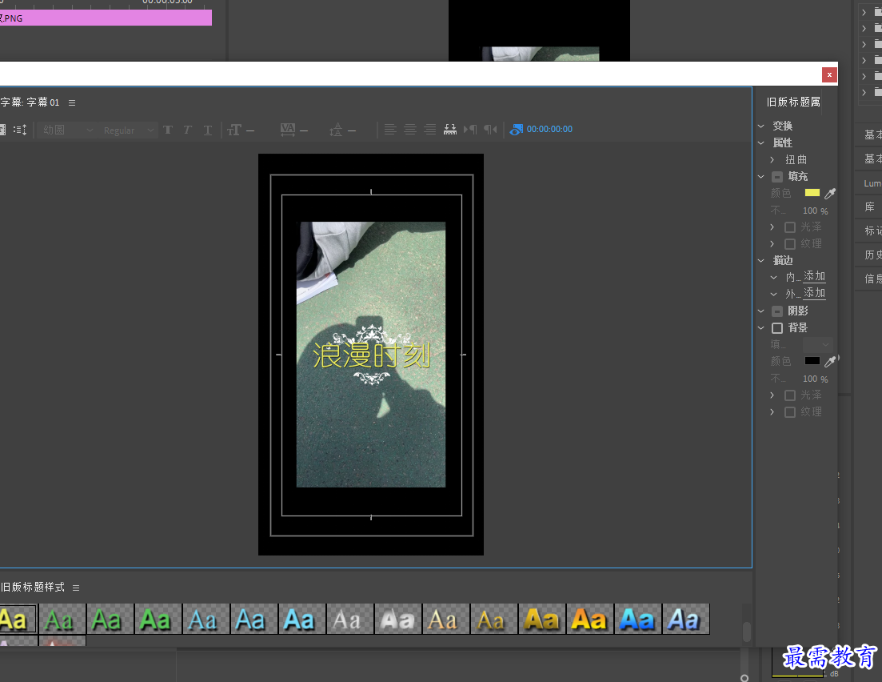This screenshot has height=682, width=882.
Task: Set left-to-right paragraph direction icon
Action: click(x=470, y=130)
